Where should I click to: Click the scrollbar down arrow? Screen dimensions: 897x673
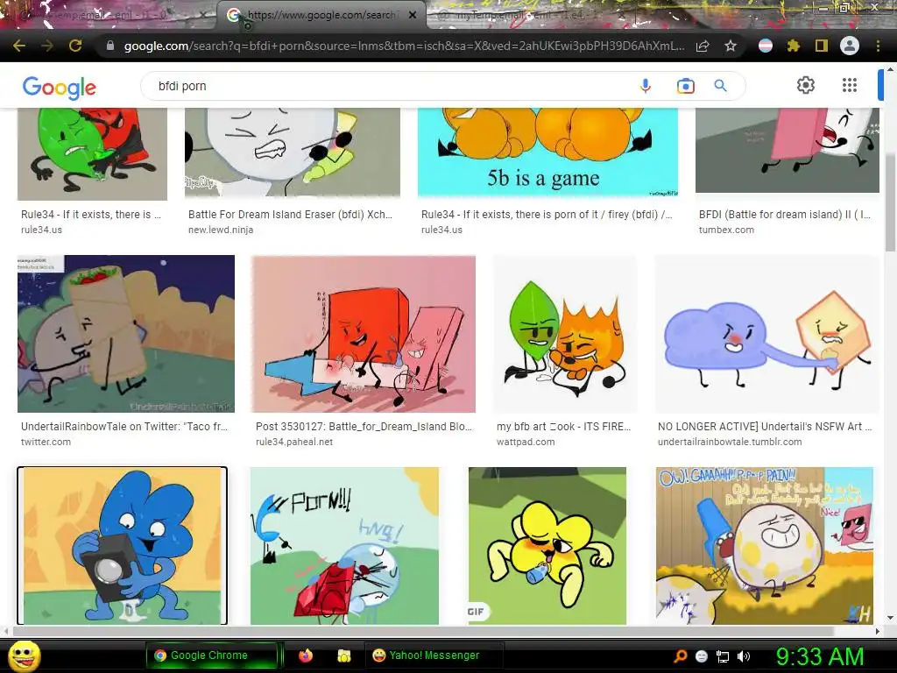[x=890, y=618]
